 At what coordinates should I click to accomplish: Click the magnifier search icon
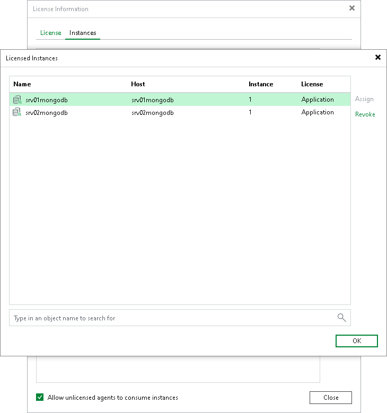(341, 318)
